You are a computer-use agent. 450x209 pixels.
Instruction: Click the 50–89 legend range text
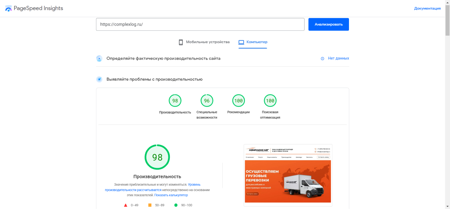point(160,205)
